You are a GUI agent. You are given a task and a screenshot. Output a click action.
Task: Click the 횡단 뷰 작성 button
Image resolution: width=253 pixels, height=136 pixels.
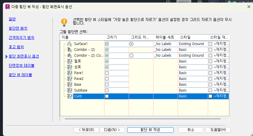(150, 130)
